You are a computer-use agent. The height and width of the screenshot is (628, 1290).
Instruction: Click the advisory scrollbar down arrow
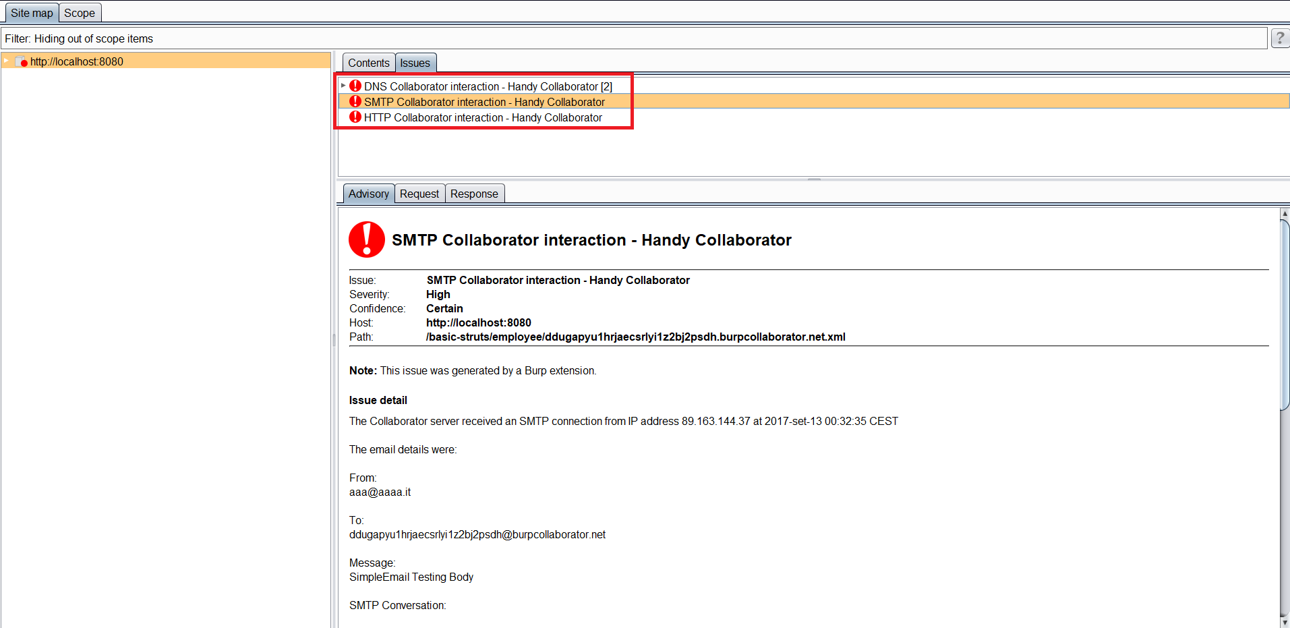(1285, 622)
